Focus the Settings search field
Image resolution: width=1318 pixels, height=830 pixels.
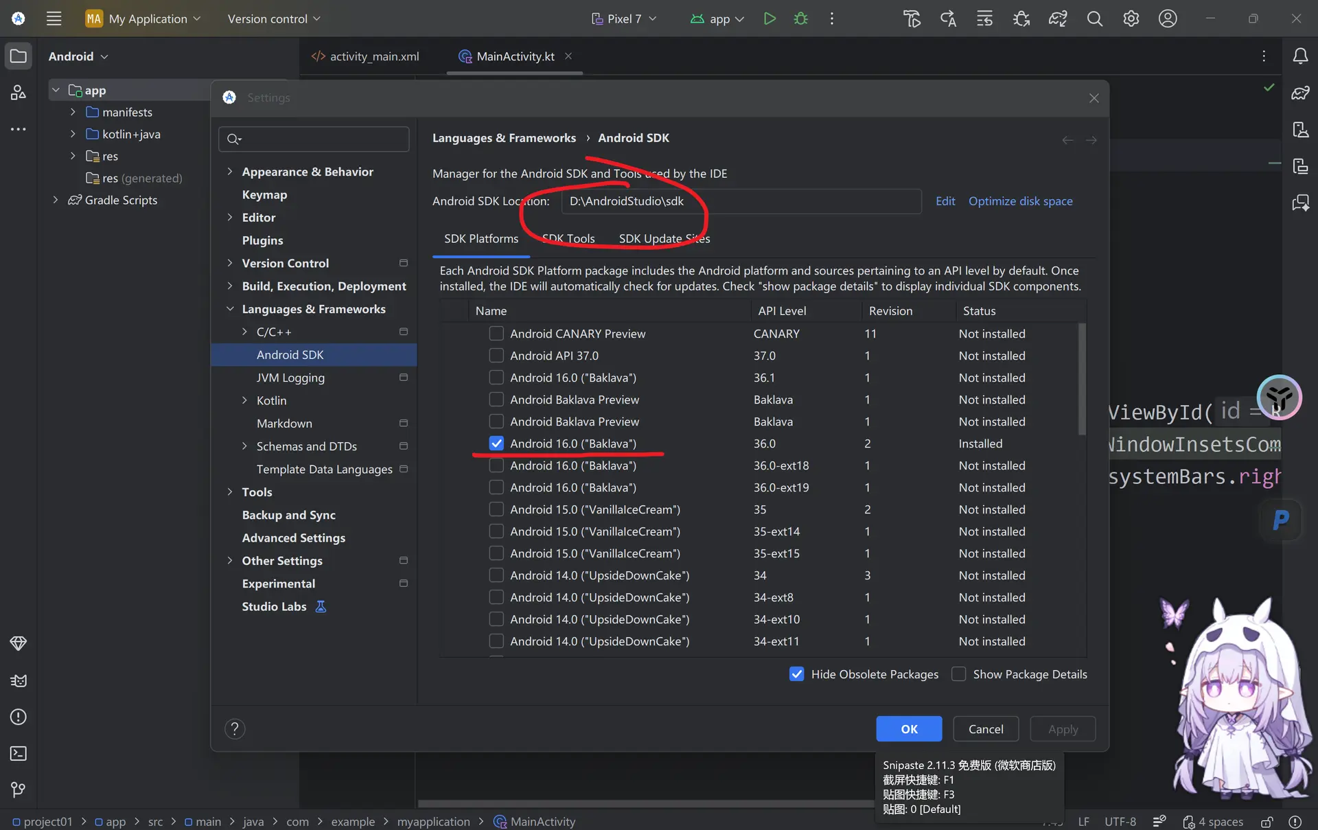coord(314,139)
